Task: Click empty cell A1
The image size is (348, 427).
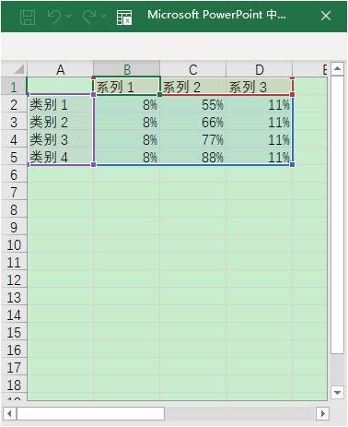Action: (x=61, y=87)
